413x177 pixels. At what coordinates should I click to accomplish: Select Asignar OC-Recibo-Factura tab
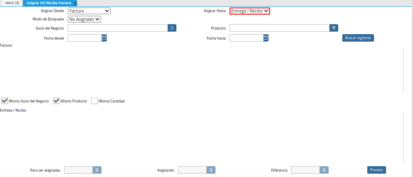(49, 3)
